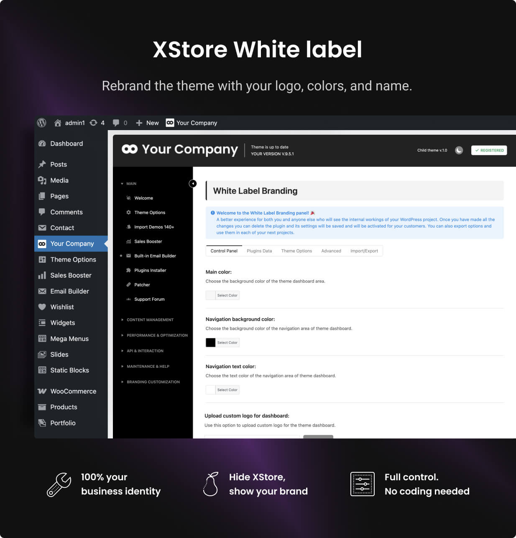Click Select Color under Navigation text color
The width and height of the screenshot is (516, 538).
pos(227,390)
